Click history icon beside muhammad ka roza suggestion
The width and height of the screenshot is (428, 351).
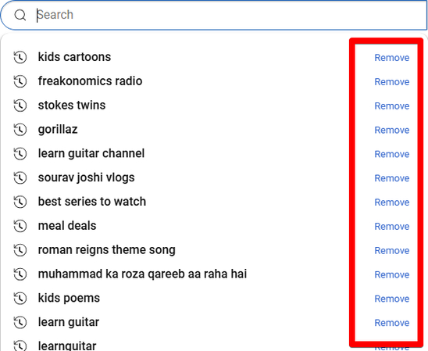coord(20,274)
